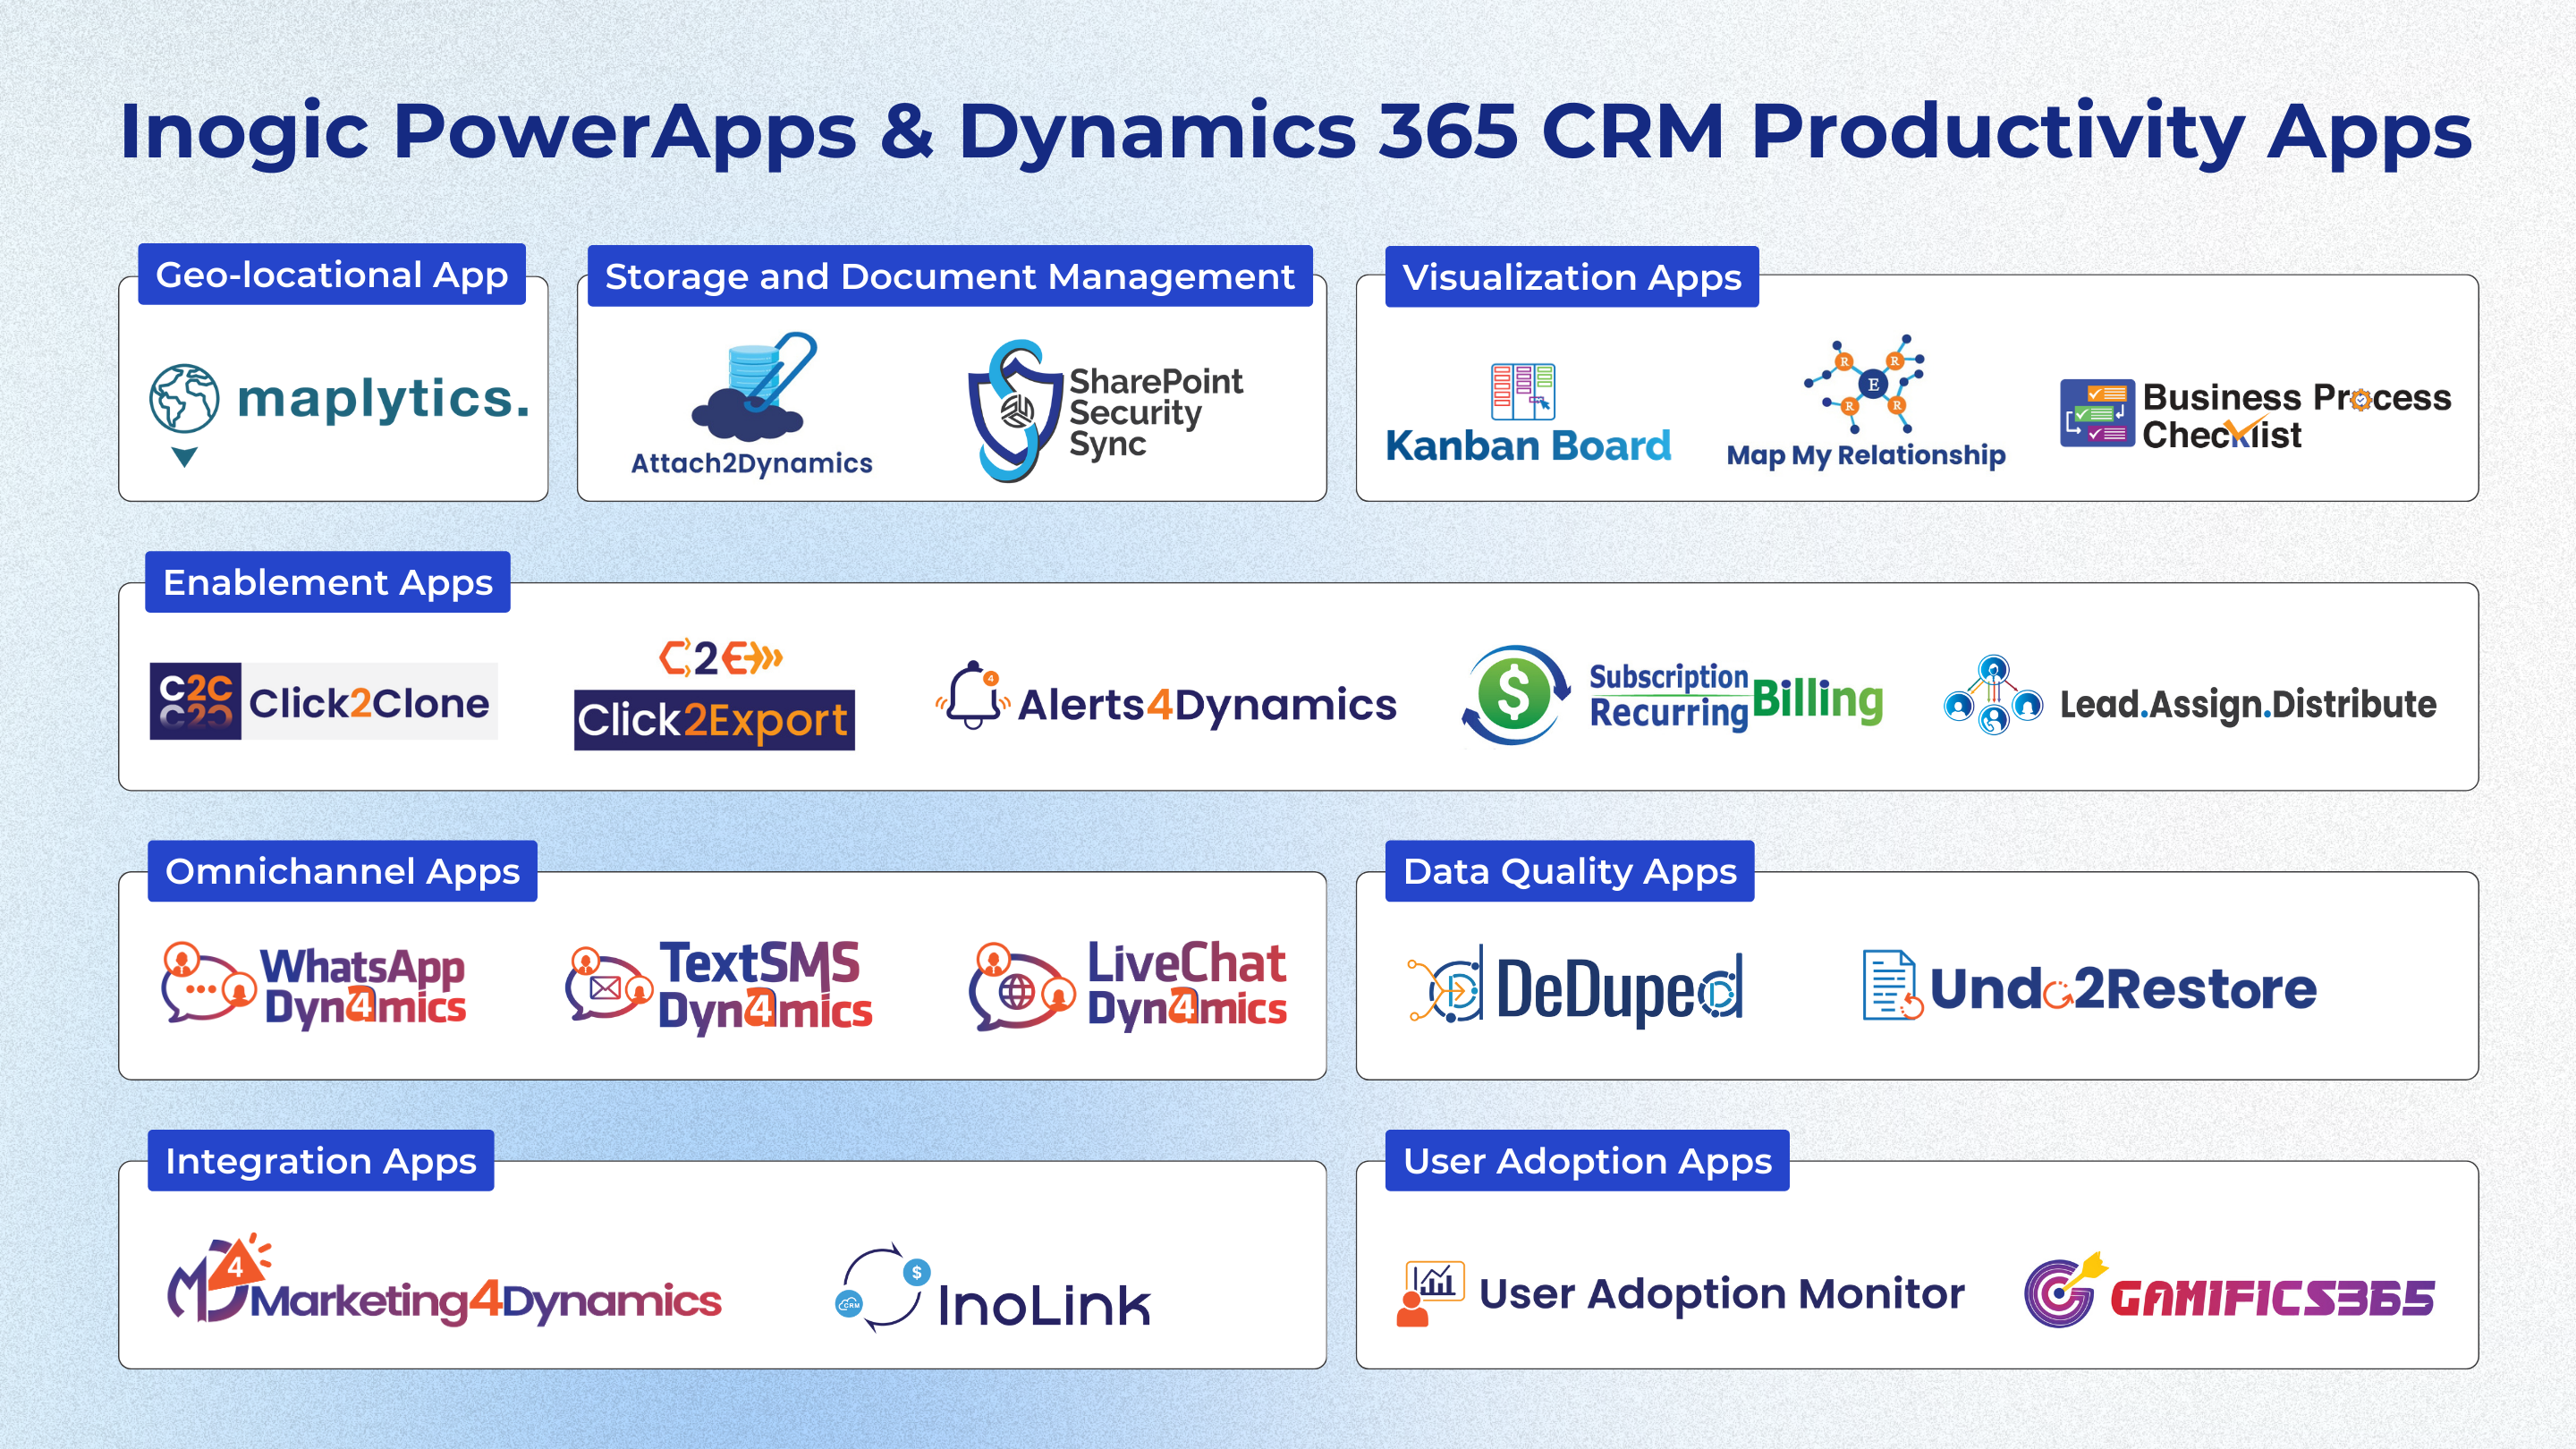This screenshot has height=1449, width=2576.
Task: Click the Kanban Board columns icon
Action: [x=1523, y=390]
